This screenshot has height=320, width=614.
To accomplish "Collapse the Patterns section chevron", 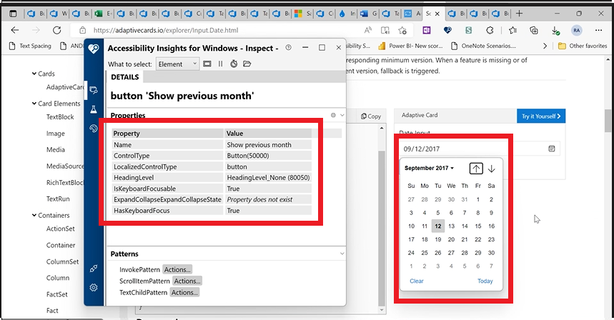I will 342,254.
